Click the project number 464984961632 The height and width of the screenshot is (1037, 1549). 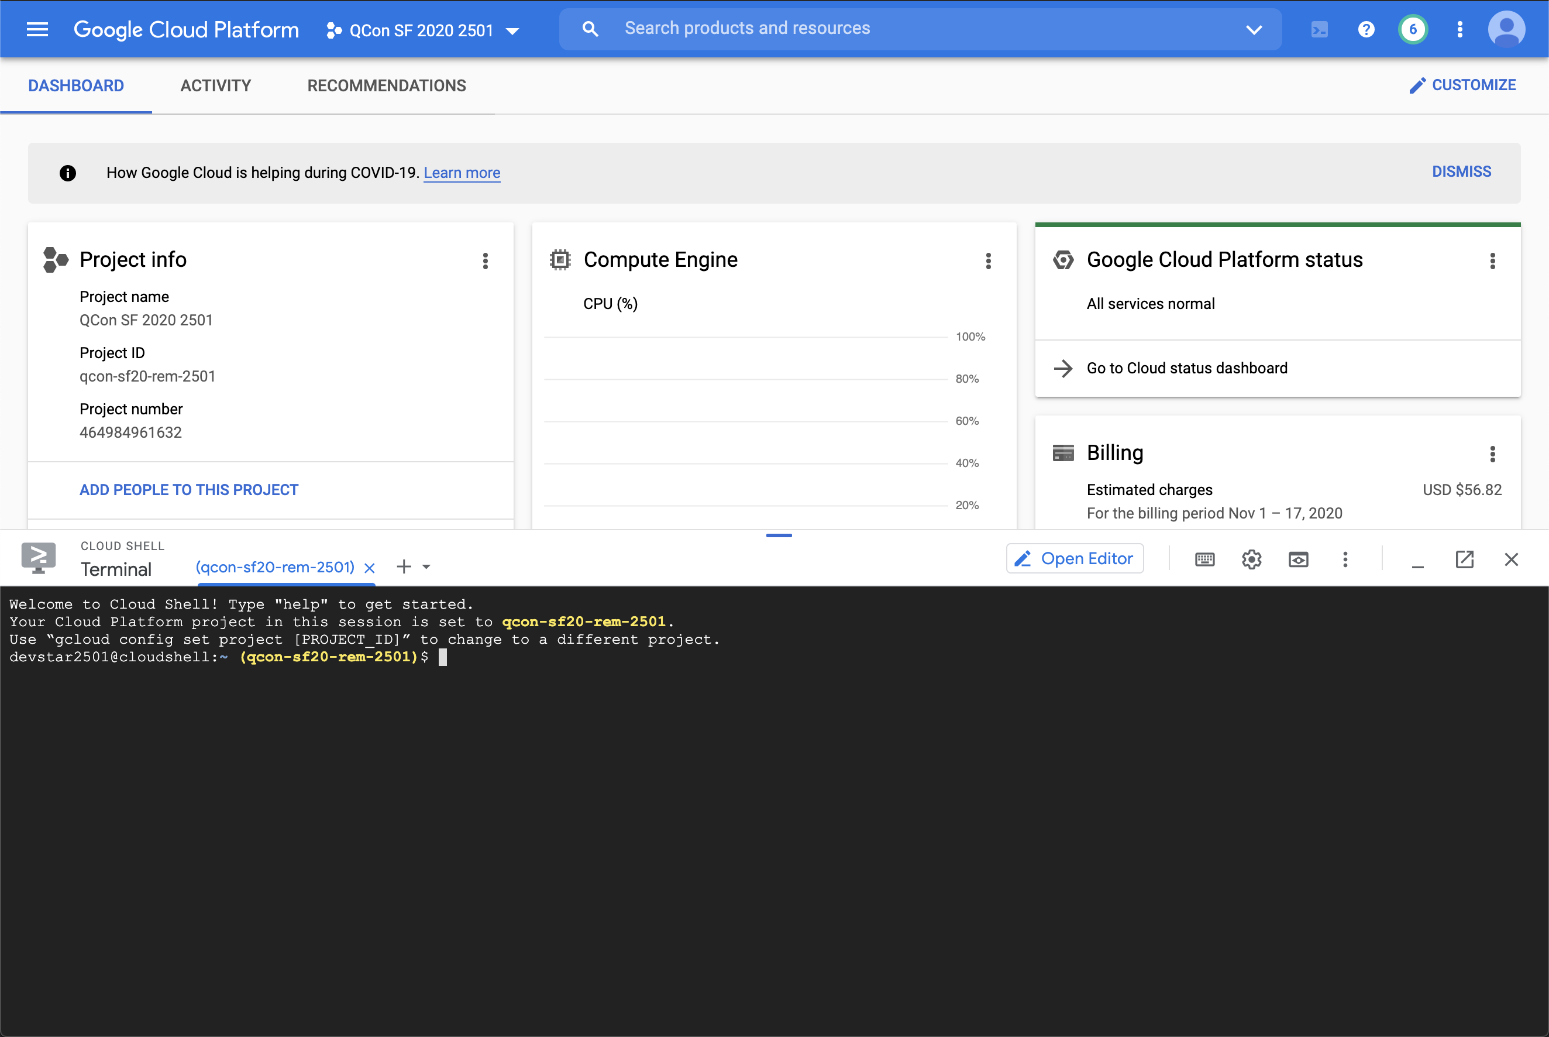(130, 432)
